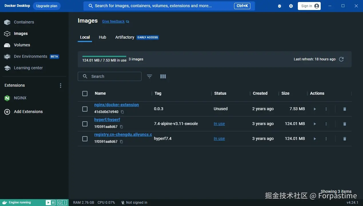Click the images Search field

(109, 76)
